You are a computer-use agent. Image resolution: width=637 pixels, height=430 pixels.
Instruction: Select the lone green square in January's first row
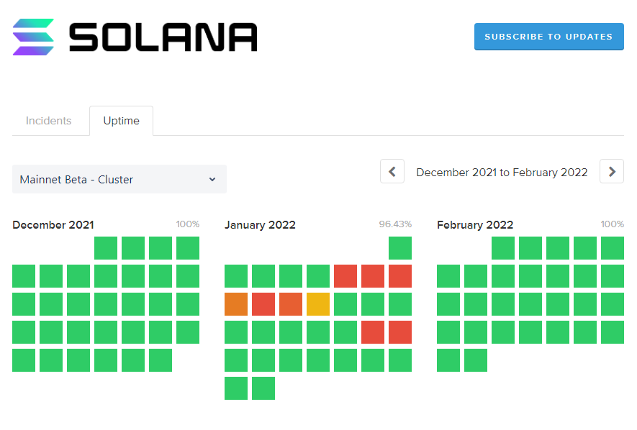point(400,248)
